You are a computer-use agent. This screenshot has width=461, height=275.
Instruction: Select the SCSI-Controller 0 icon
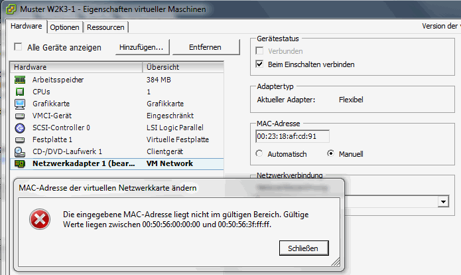19,128
